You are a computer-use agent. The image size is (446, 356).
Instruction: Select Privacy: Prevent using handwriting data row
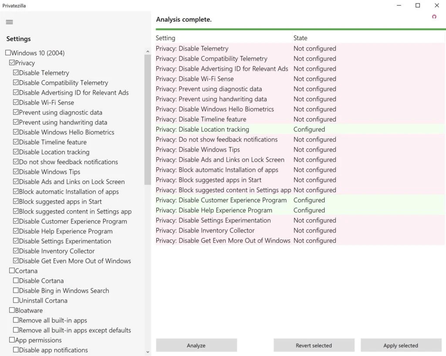301,99
